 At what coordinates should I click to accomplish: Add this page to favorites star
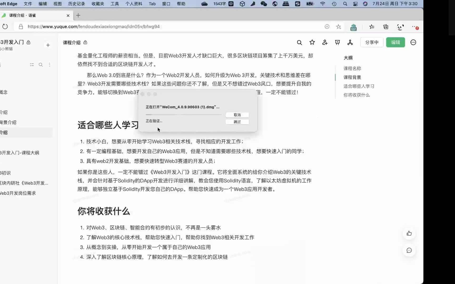[339, 27]
